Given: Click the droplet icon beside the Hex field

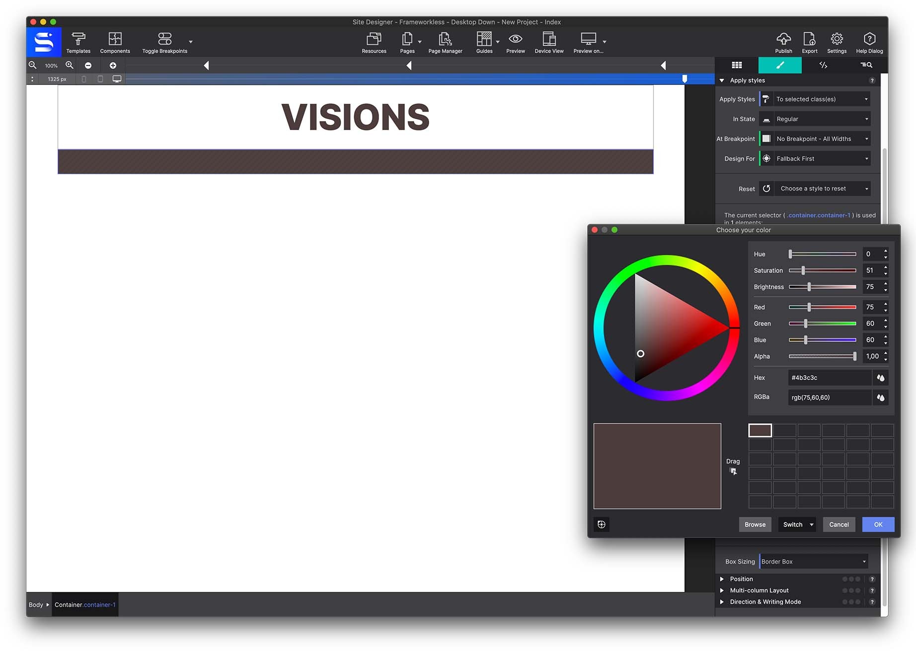Looking at the screenshot, I should tap(881, 378).
